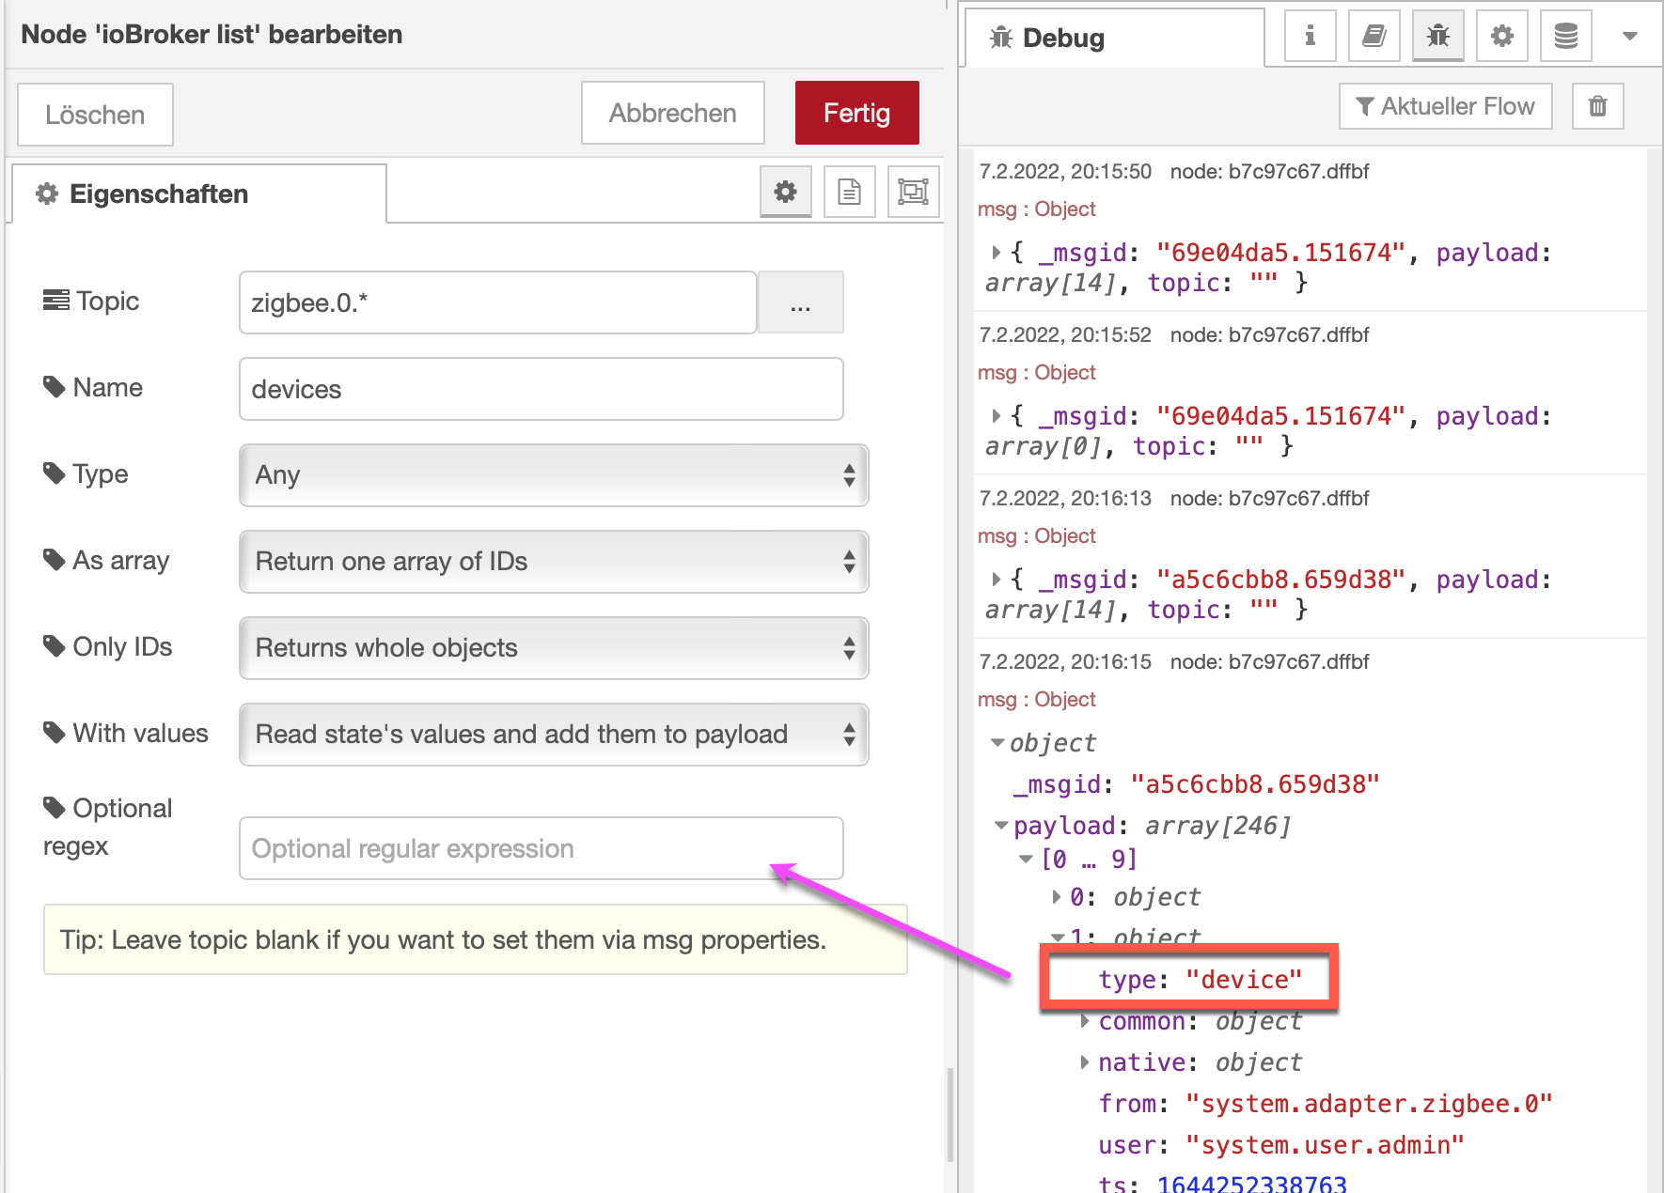
Task: Open the context data database tab
Action: (x=1565, y=37)
